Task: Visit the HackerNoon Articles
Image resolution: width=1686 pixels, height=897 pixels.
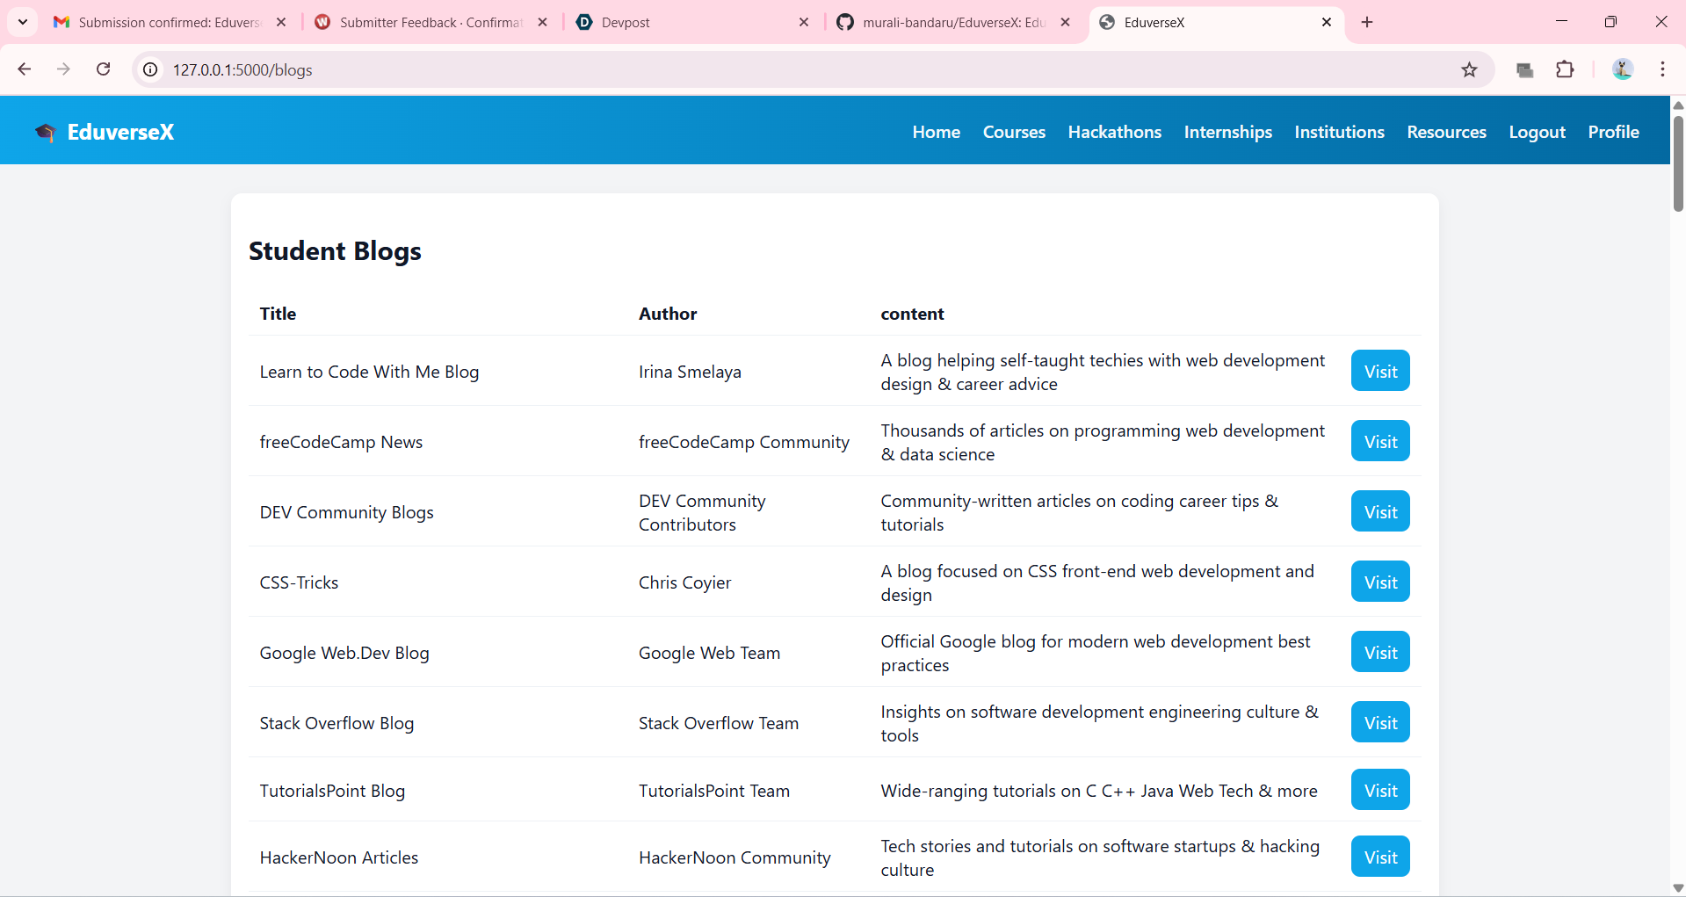Action: (x=1380, y=857)
